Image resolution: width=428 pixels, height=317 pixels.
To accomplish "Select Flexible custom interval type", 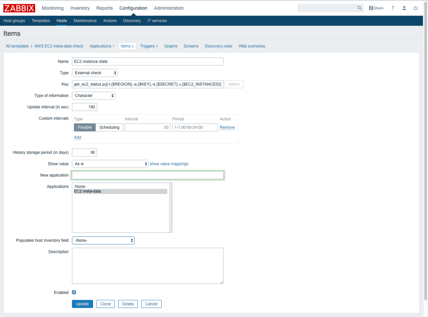I will pos(84,127).
